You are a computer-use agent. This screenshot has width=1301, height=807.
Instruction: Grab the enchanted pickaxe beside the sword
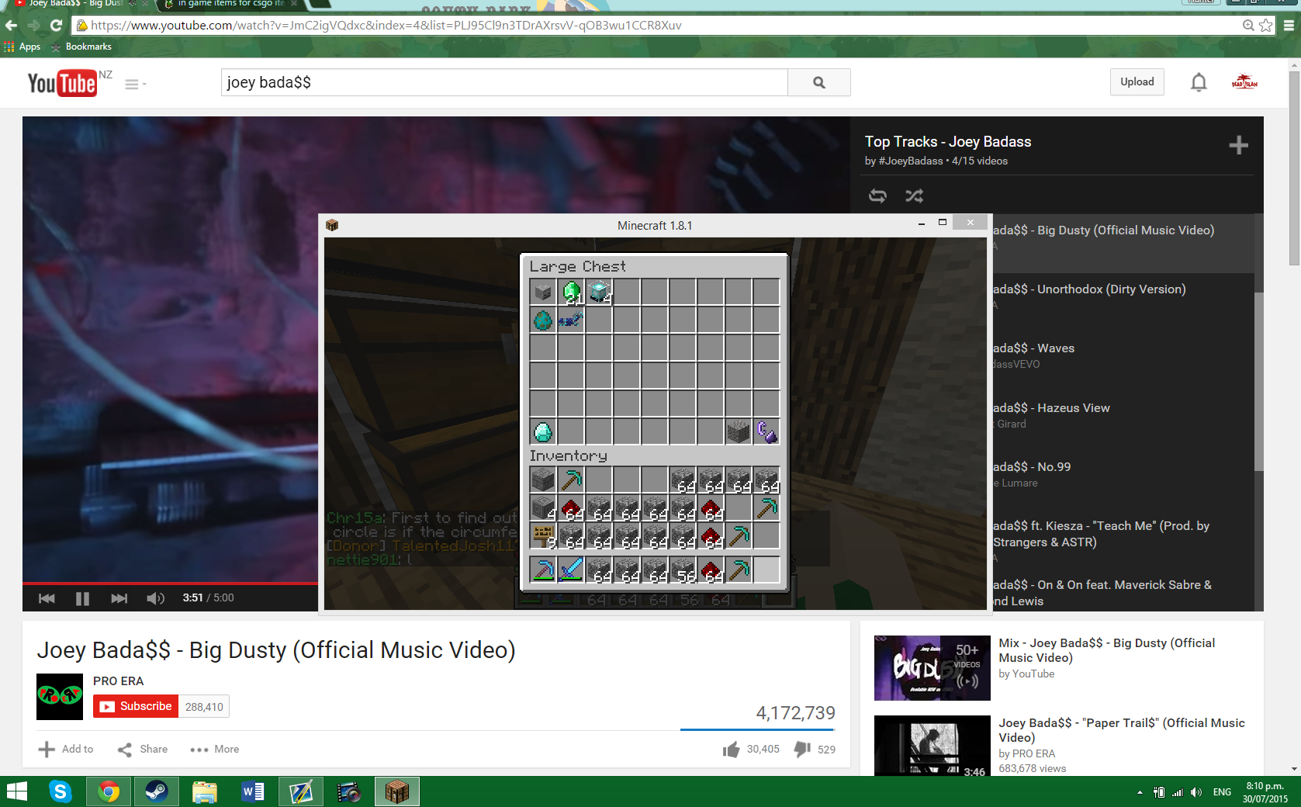coord(543,570)
